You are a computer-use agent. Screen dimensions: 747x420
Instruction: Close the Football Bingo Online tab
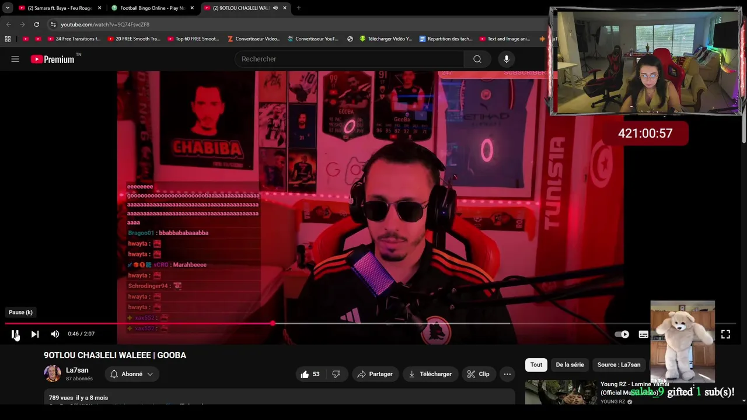pyautogui.click(x=192, y=8)
